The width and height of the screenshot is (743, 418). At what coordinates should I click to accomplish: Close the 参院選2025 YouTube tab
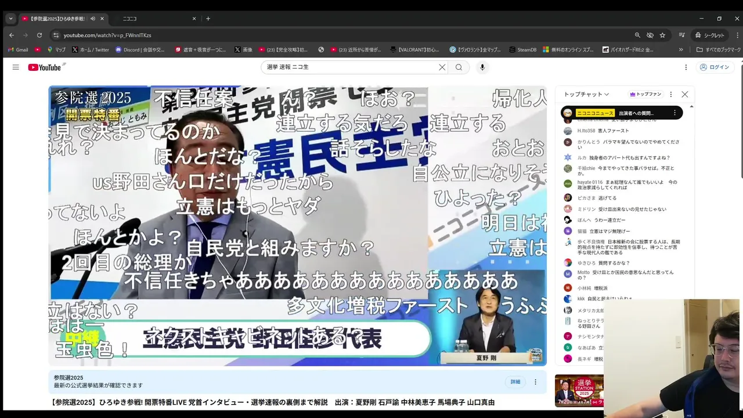point(102,19)
